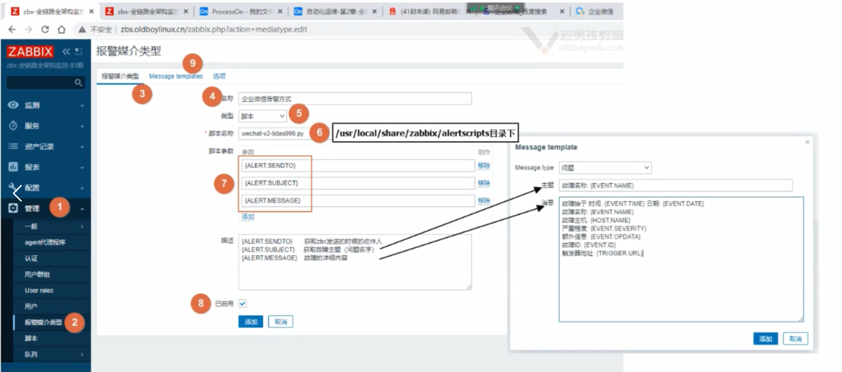
Task: Focus the {ALERT.MESSAGE} parameter field
Action: [x=358, y=200]
